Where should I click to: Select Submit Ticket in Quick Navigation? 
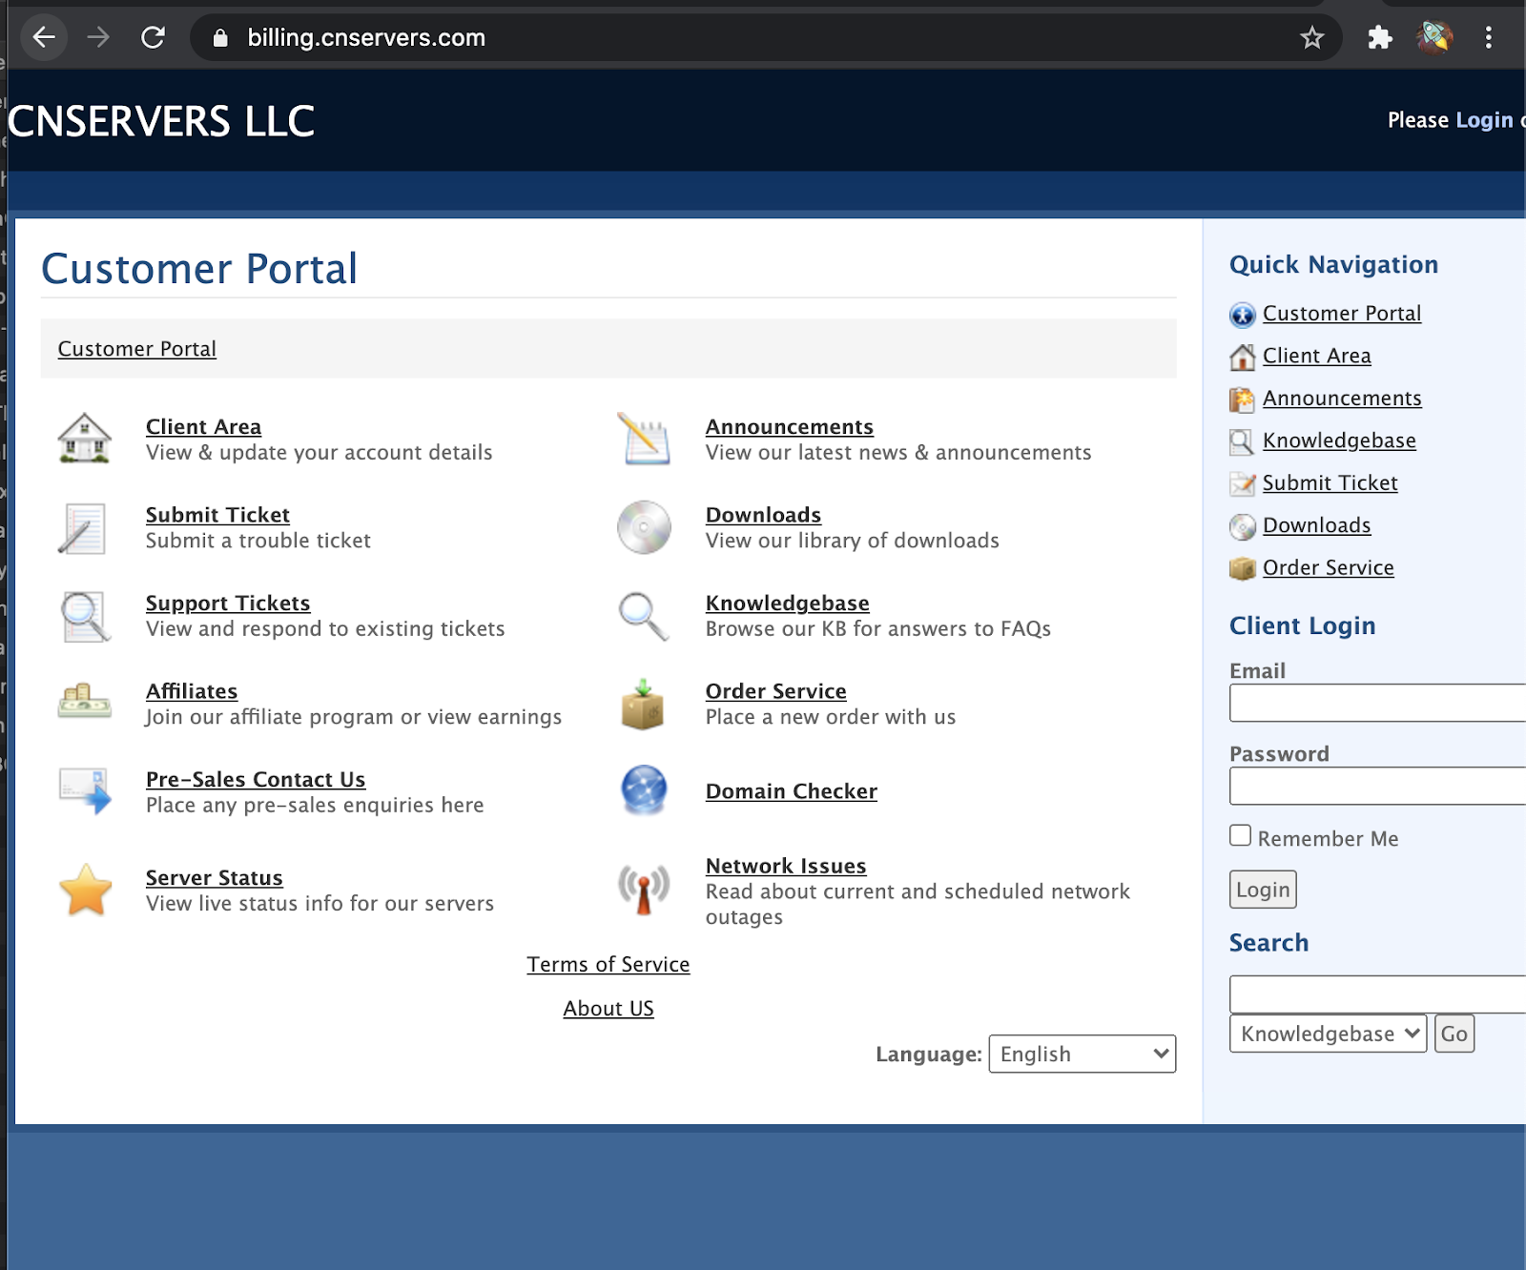1330,483
